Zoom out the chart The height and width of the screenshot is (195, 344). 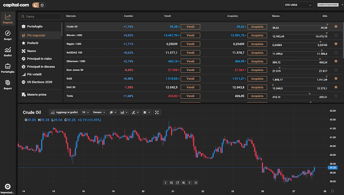pos(172,183)
